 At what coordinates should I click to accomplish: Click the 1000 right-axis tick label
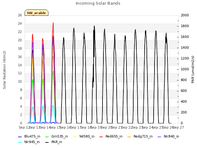coord(185,69)
